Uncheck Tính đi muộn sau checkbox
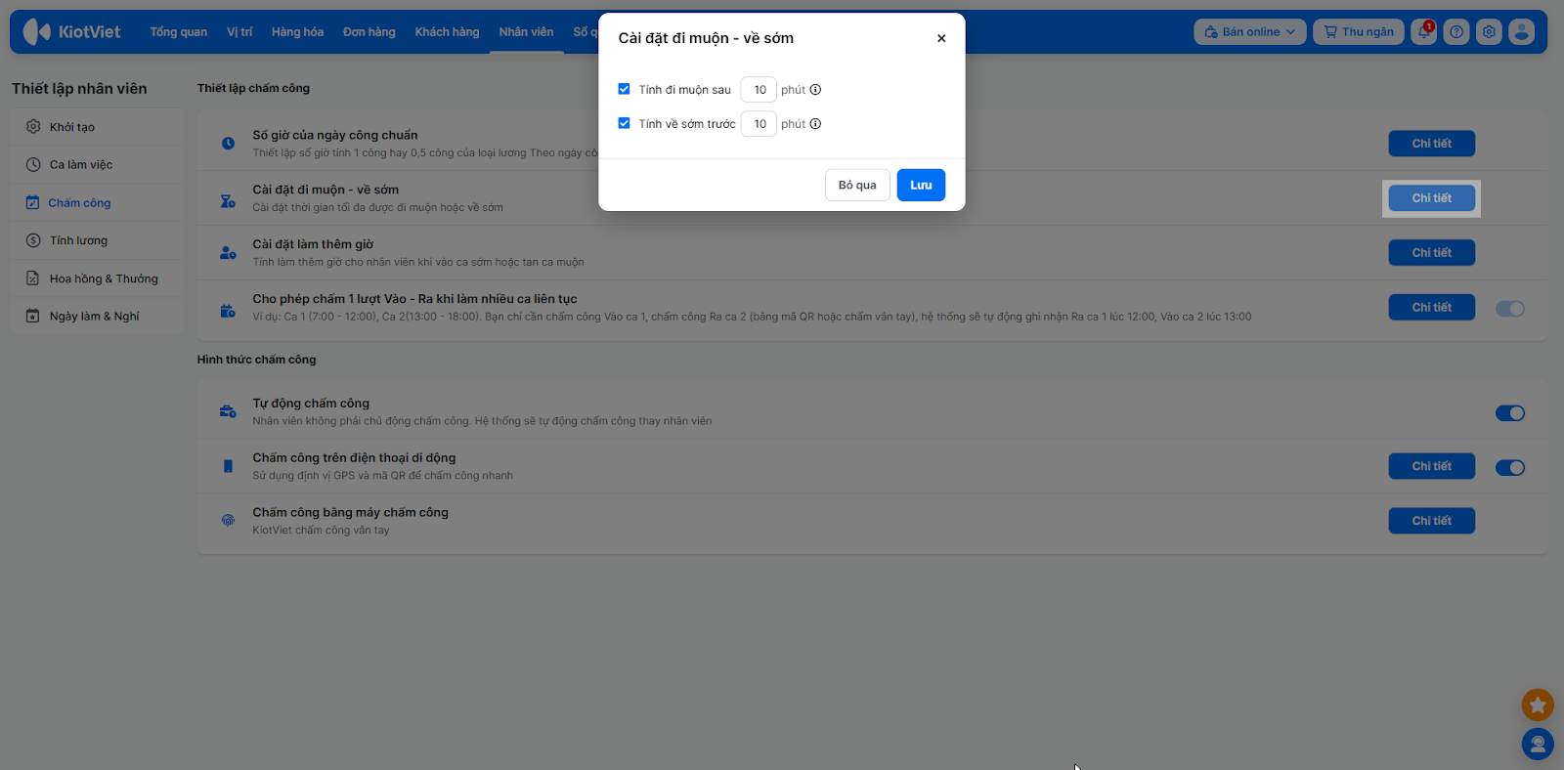The width and height of the screenshot is (1564, 770). [x=624, y=89]
